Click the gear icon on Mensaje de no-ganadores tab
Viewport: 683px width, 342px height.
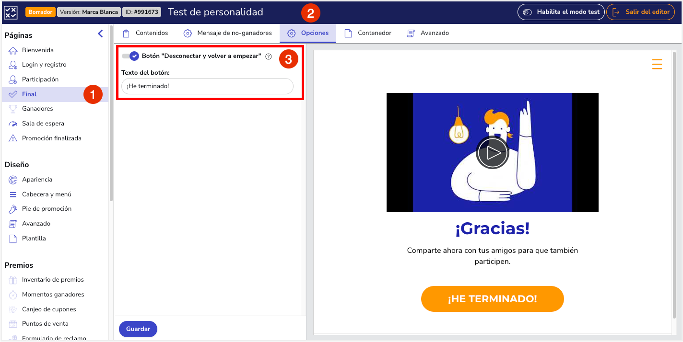coord(188,34)
